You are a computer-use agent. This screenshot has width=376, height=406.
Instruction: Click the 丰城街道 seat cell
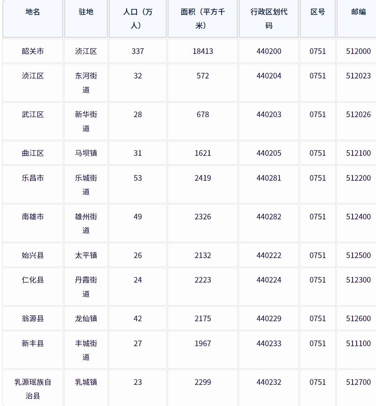86,350
